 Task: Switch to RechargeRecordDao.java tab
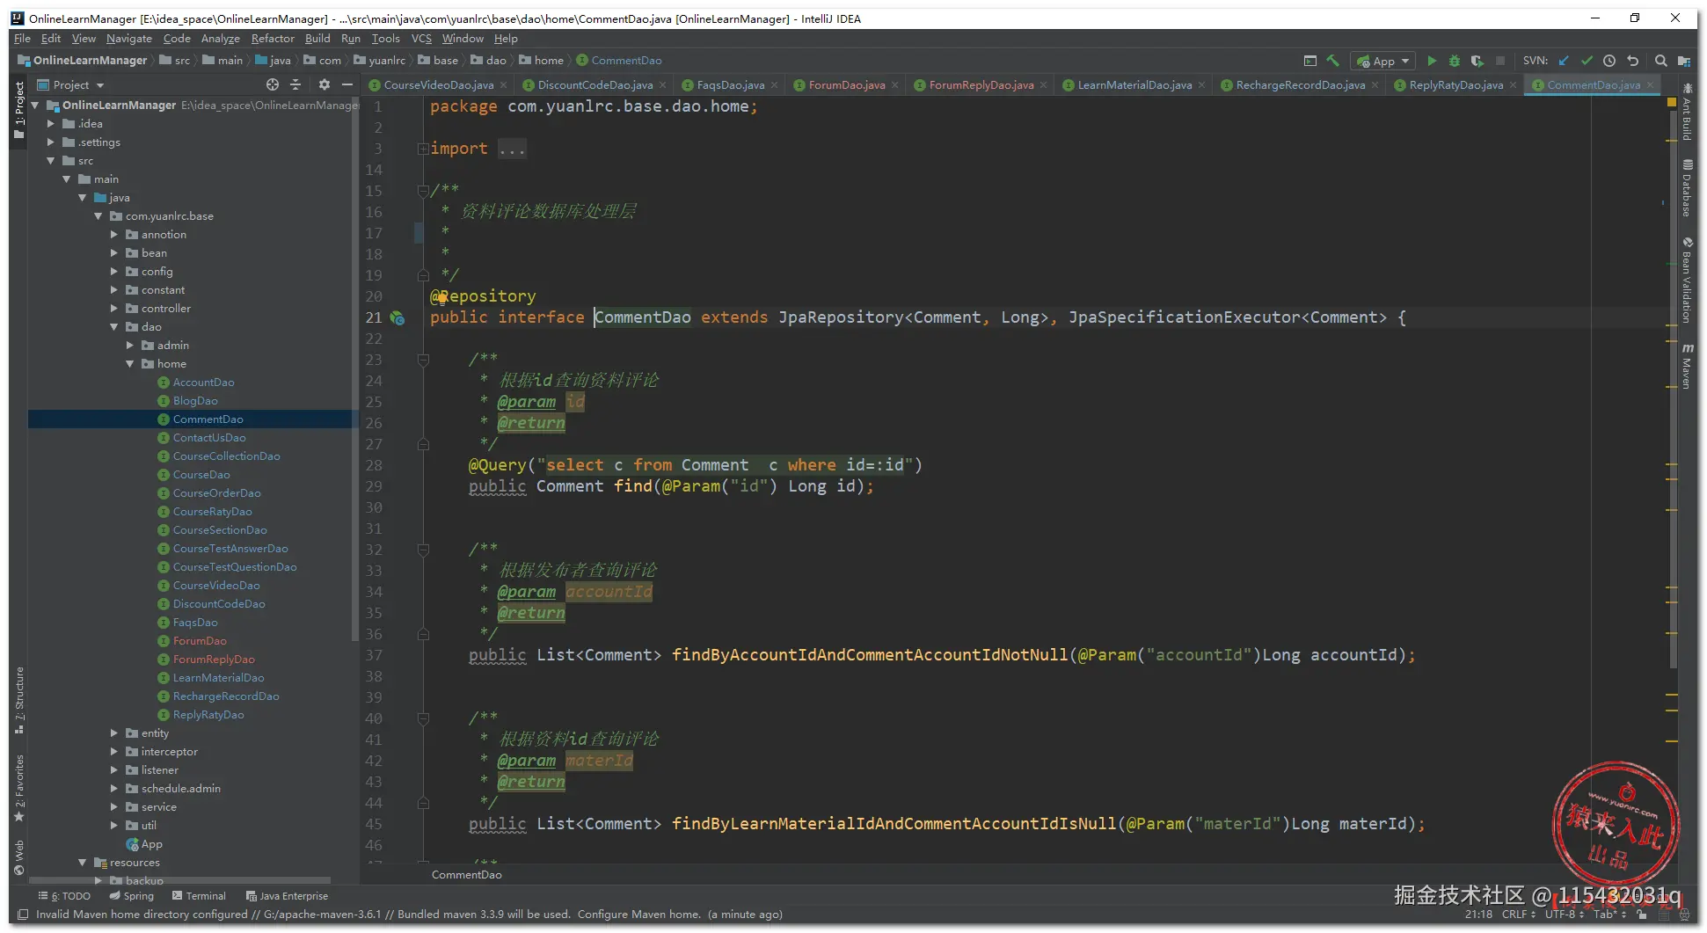1301,85
